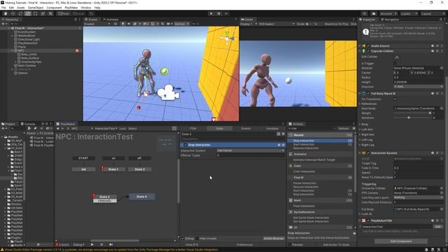The width and height of the screenshot is (448, 252).
Task: Open the PlayMaker Debug dropdown at bottom
Action: pos(78,244)
